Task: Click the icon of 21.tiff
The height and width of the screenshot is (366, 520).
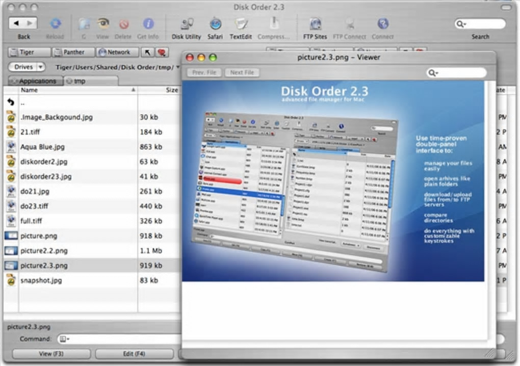Action: (11, 132)
